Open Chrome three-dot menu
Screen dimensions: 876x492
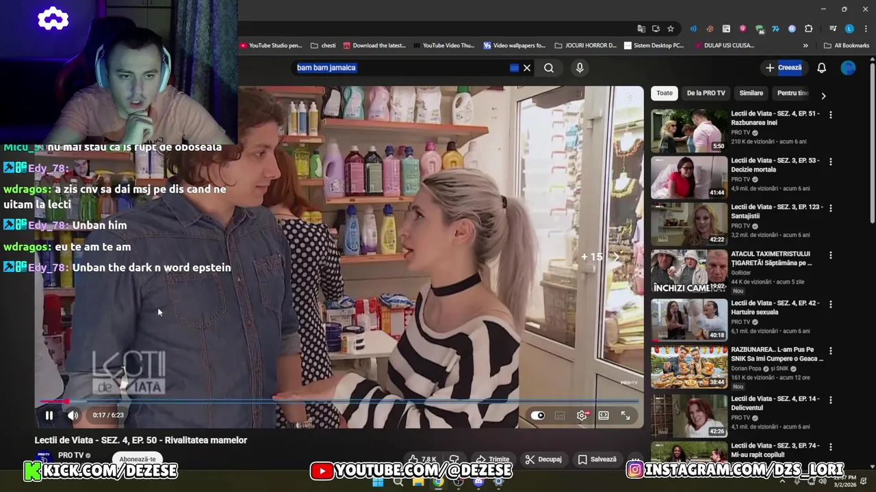tap(866, 29)
